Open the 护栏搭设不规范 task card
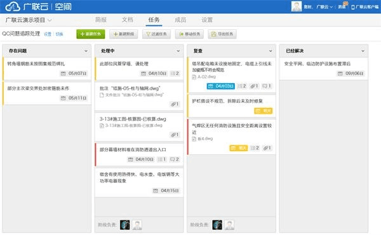The width and height of the screenshot is (381, 235). tap(232, 106)
